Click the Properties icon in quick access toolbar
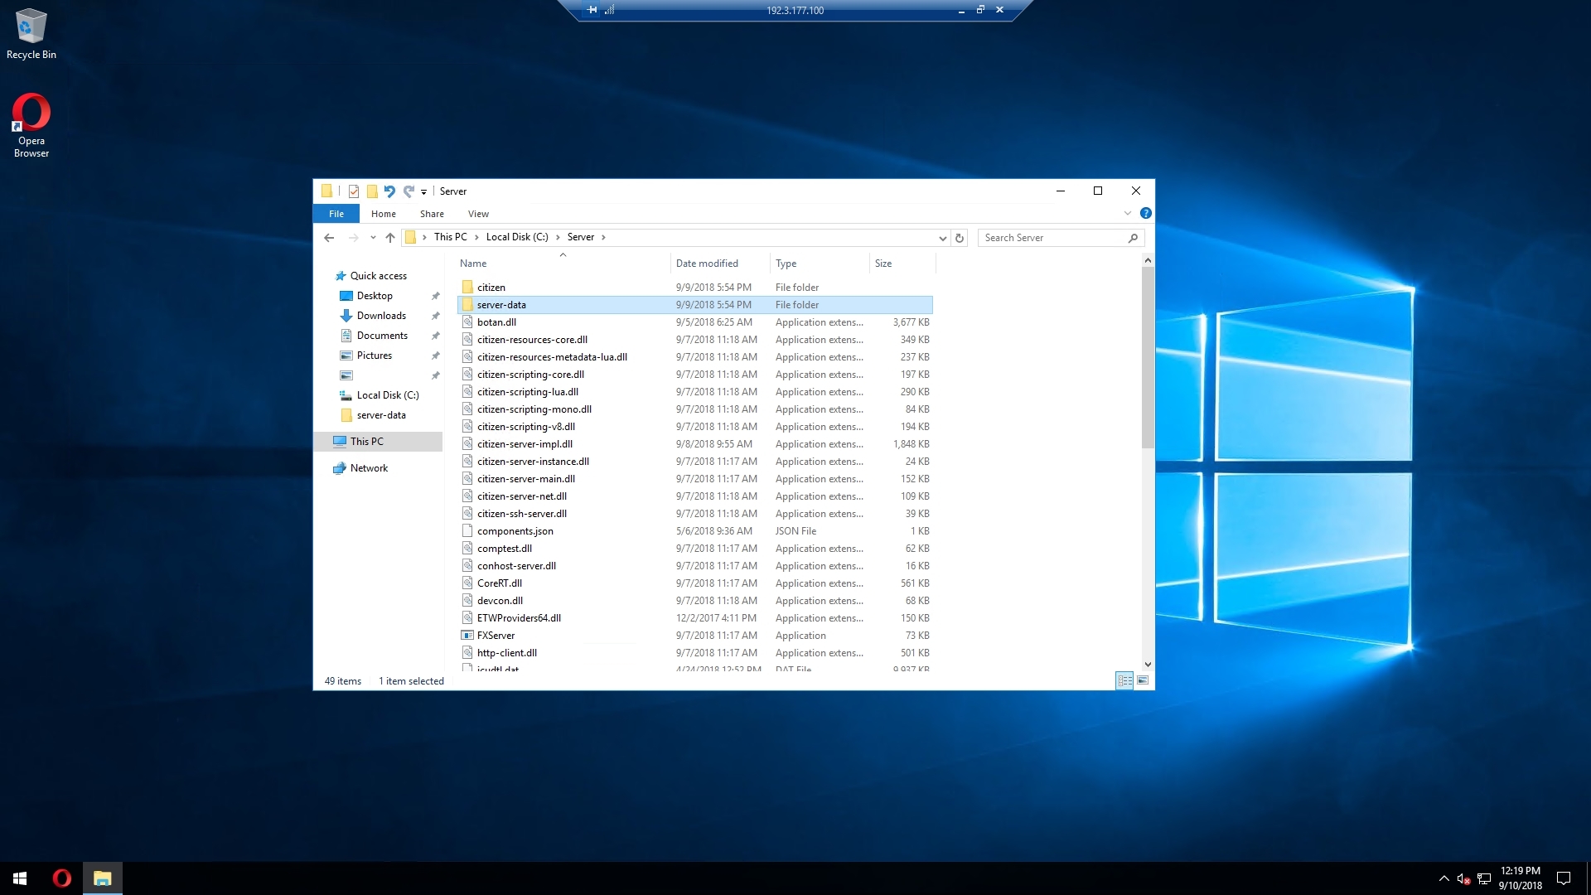The height and width of the screenshot is (895, 1591). [x=354, y=191]
